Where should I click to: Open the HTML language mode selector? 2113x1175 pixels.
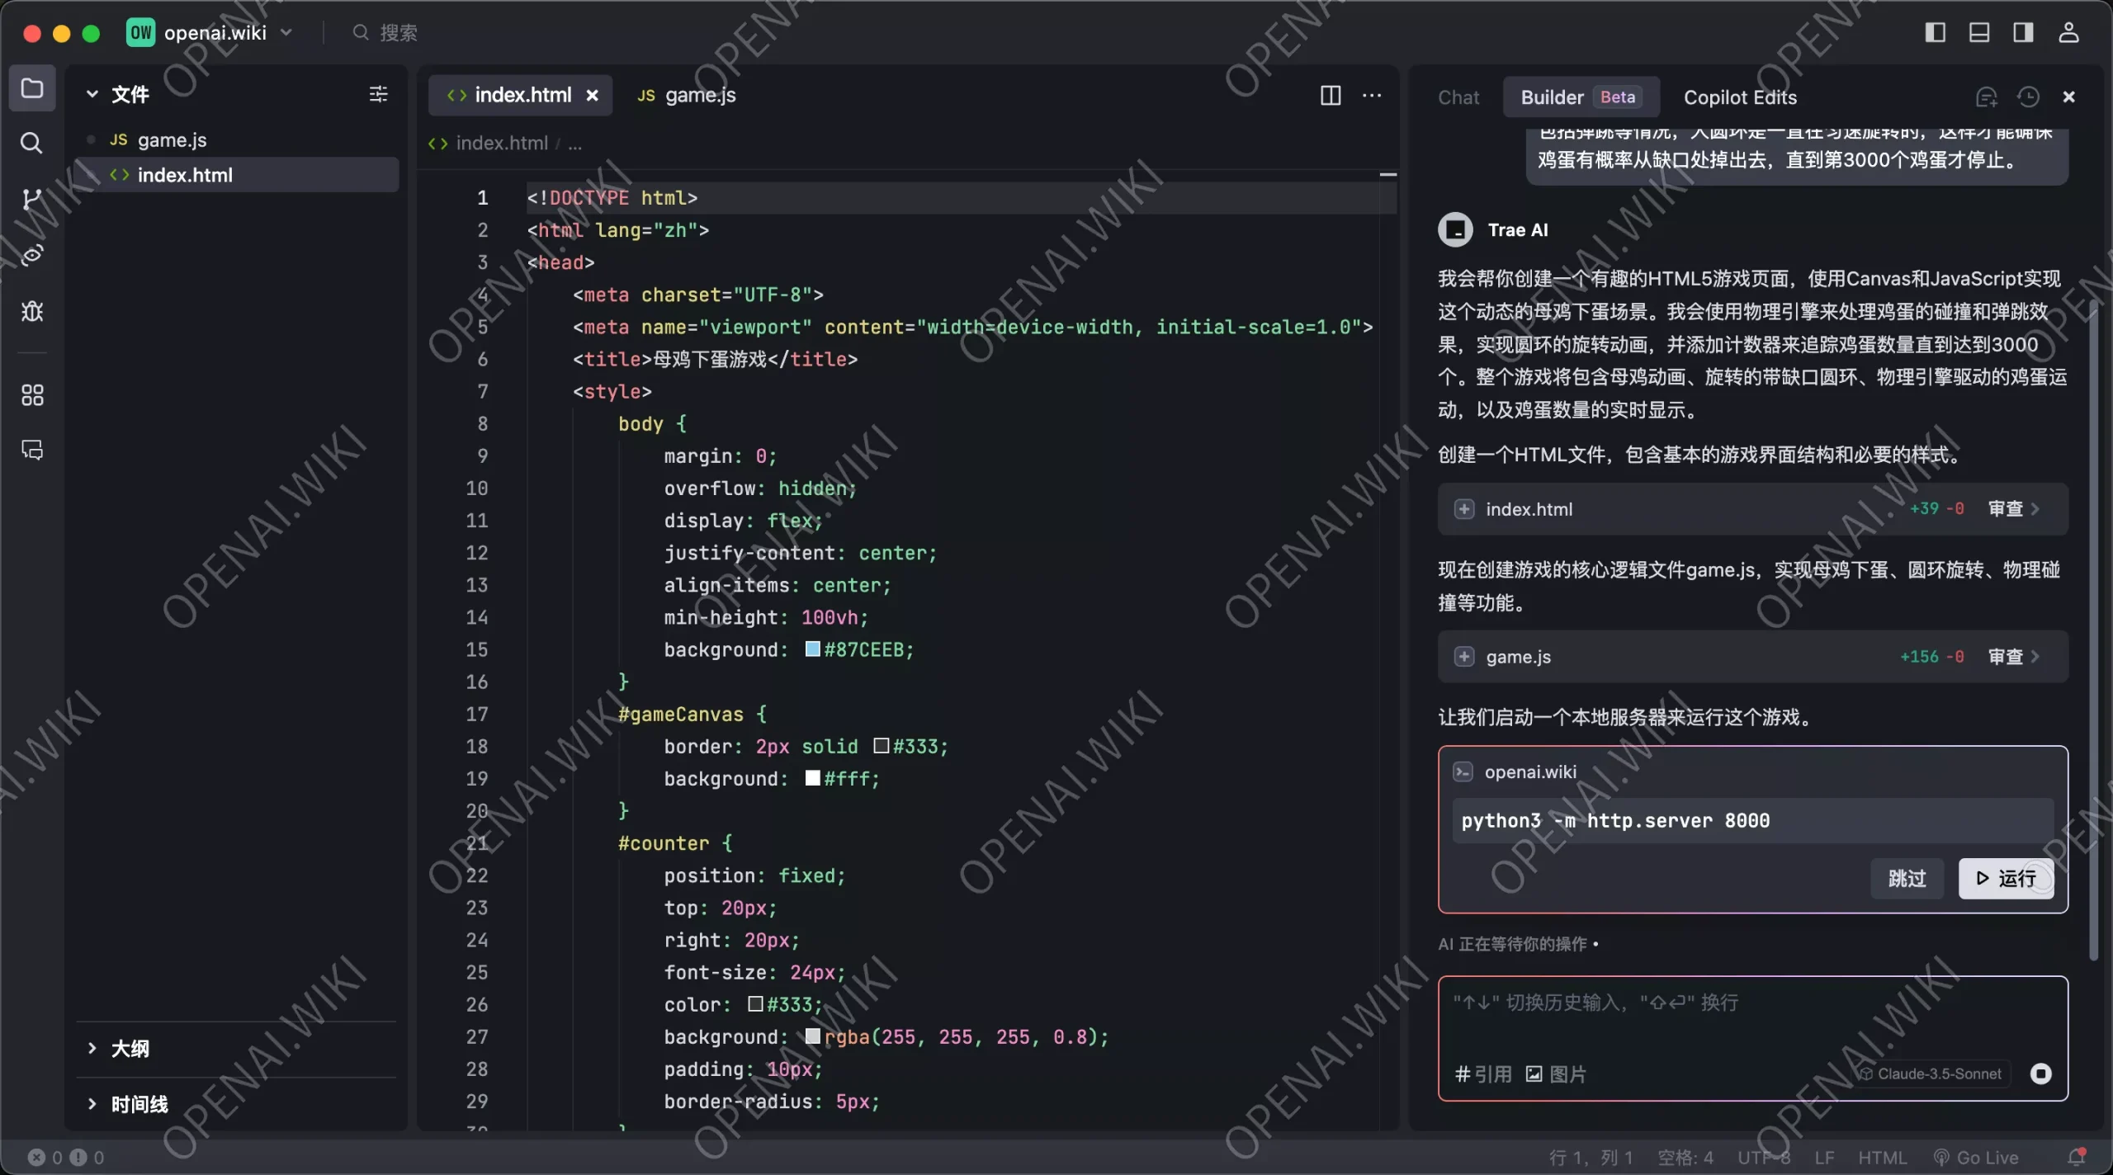(x=1882, y=1158)
